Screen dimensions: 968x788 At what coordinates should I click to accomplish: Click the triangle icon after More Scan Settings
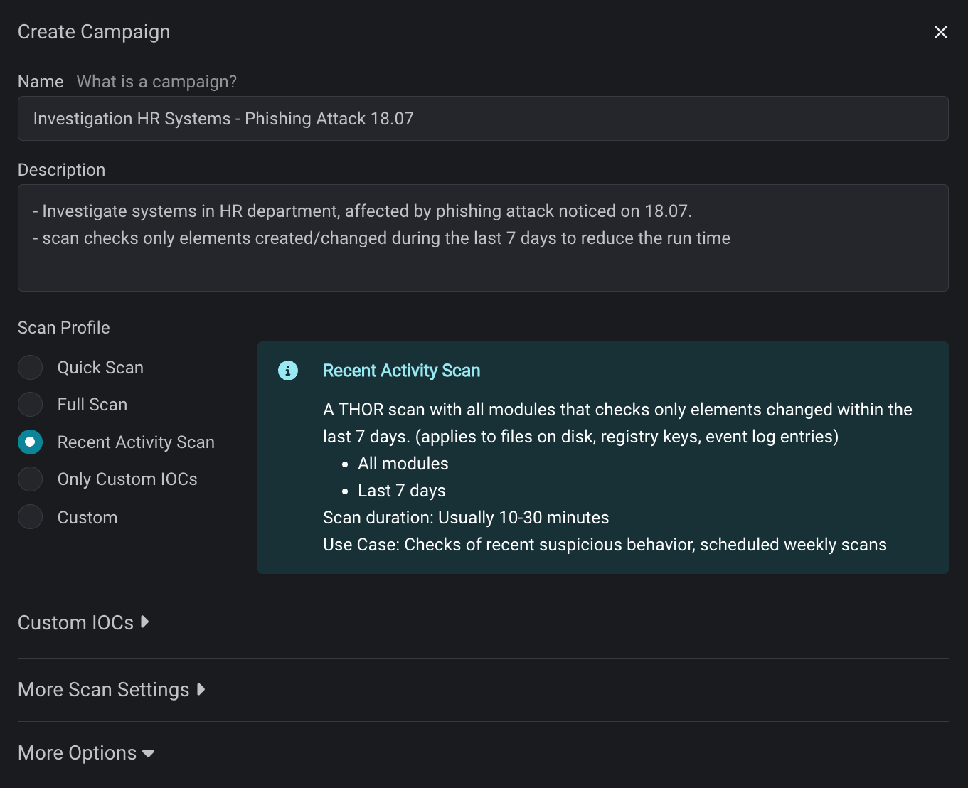tap(201, 689)
